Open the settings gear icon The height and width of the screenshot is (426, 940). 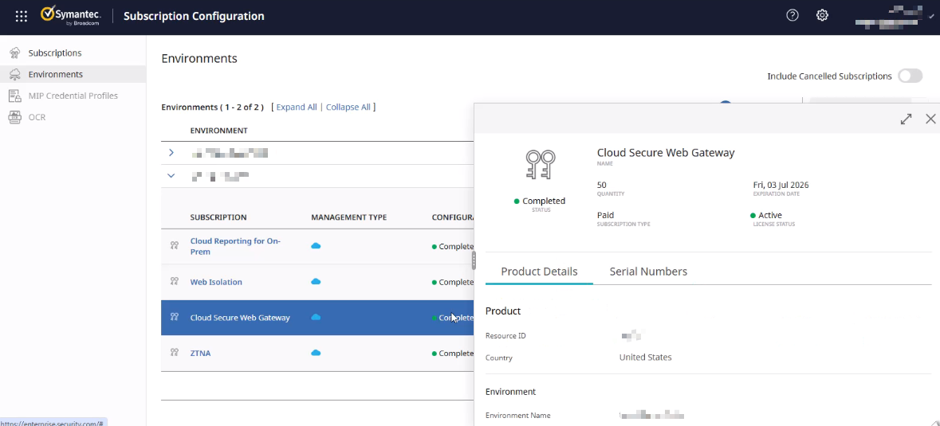pos(823,16)
